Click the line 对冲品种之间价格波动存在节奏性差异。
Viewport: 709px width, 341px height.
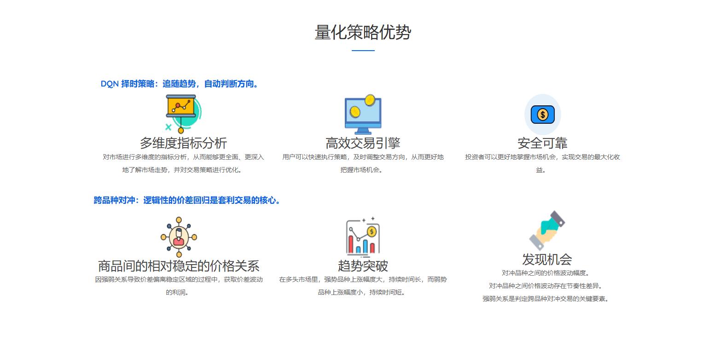click(x=547, y=286)
